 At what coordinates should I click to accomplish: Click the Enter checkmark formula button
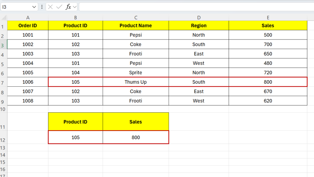click(x=59, y=7)
